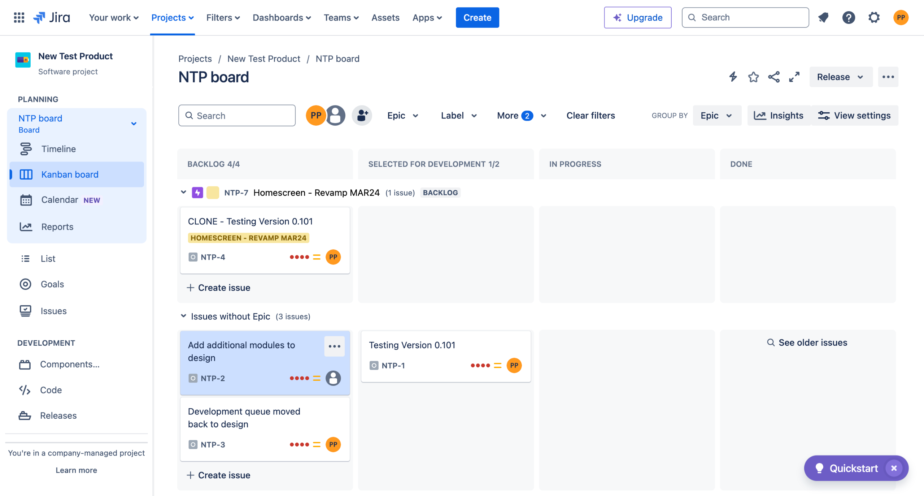Open the notifications bell icon

(823, 17)
